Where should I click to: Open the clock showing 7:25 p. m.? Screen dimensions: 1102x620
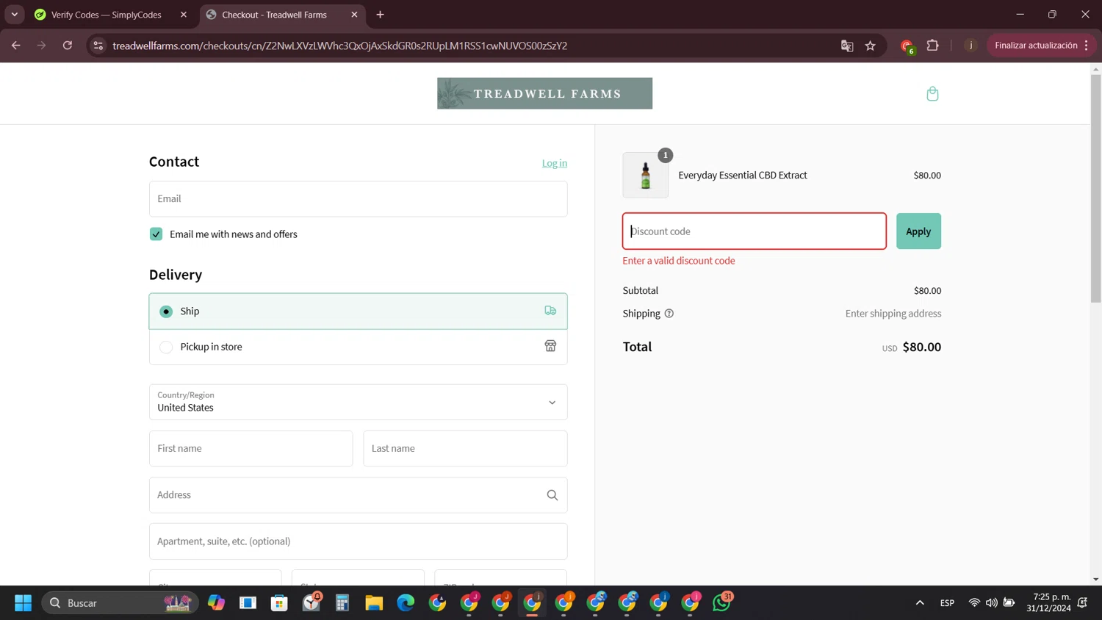(1049, 602)
